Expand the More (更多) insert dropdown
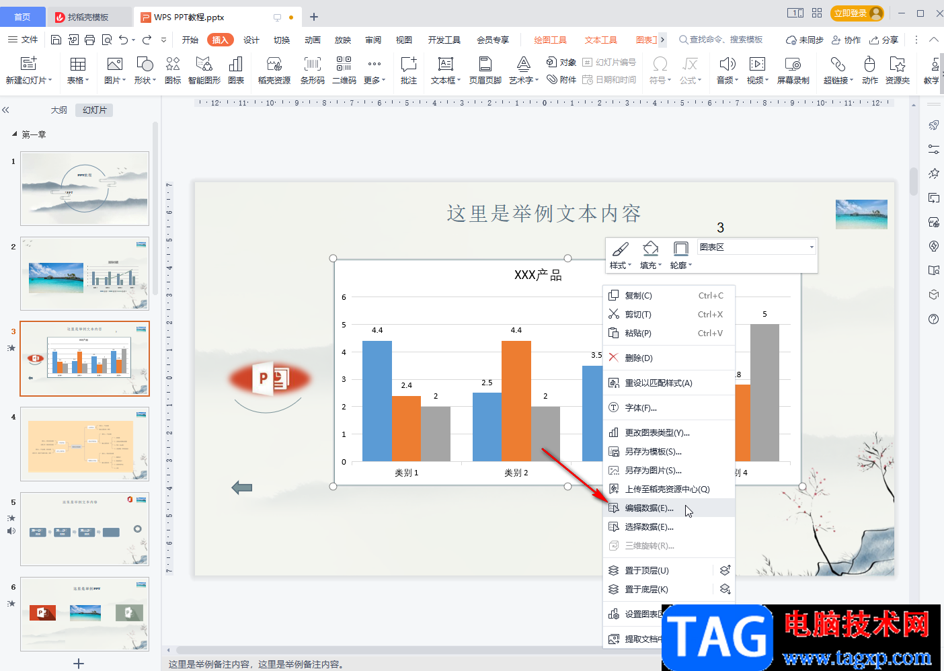This screenshot has width=944, height=671. pyautogui.click(x=375, y=70)
